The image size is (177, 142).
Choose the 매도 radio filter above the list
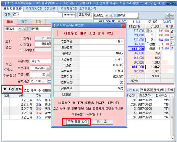pyautogui.click(x=130, y=90)
